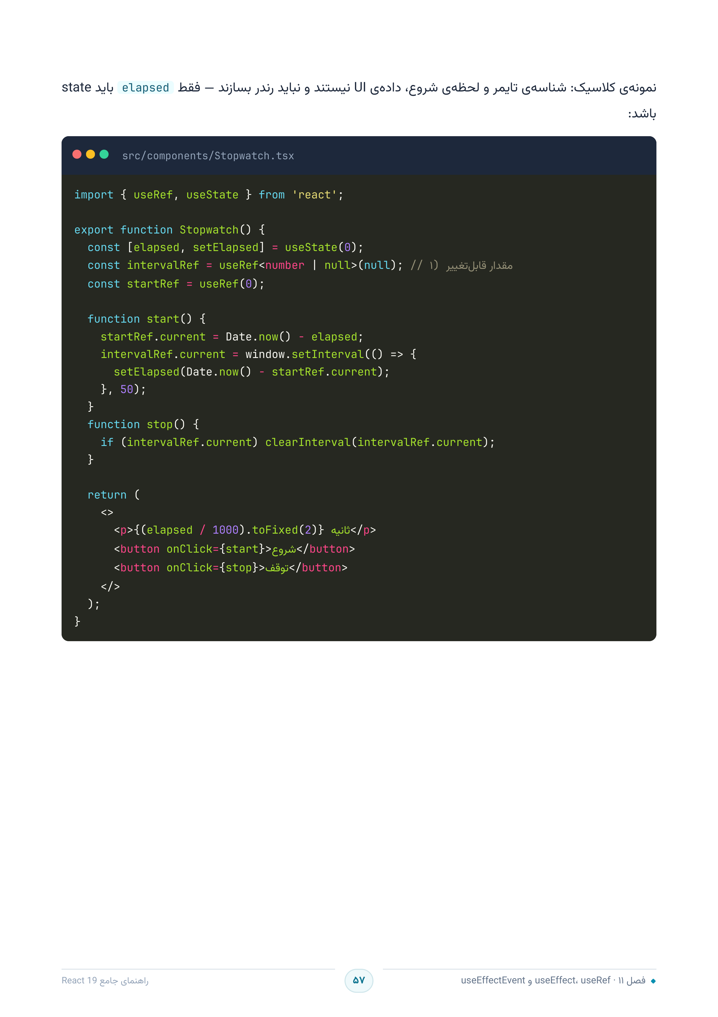Screen dimensions: 718x1017
Task: Click the page number ۵۷ badge
Action: coord(359,980)
